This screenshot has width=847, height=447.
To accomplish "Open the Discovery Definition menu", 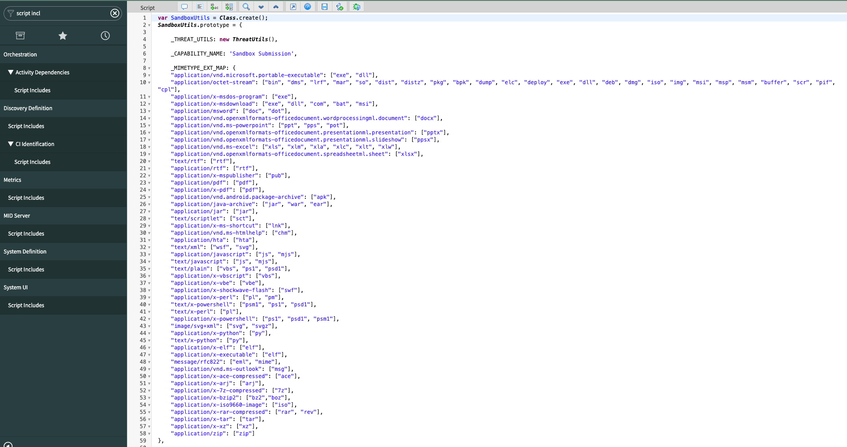I will (63, 108).
